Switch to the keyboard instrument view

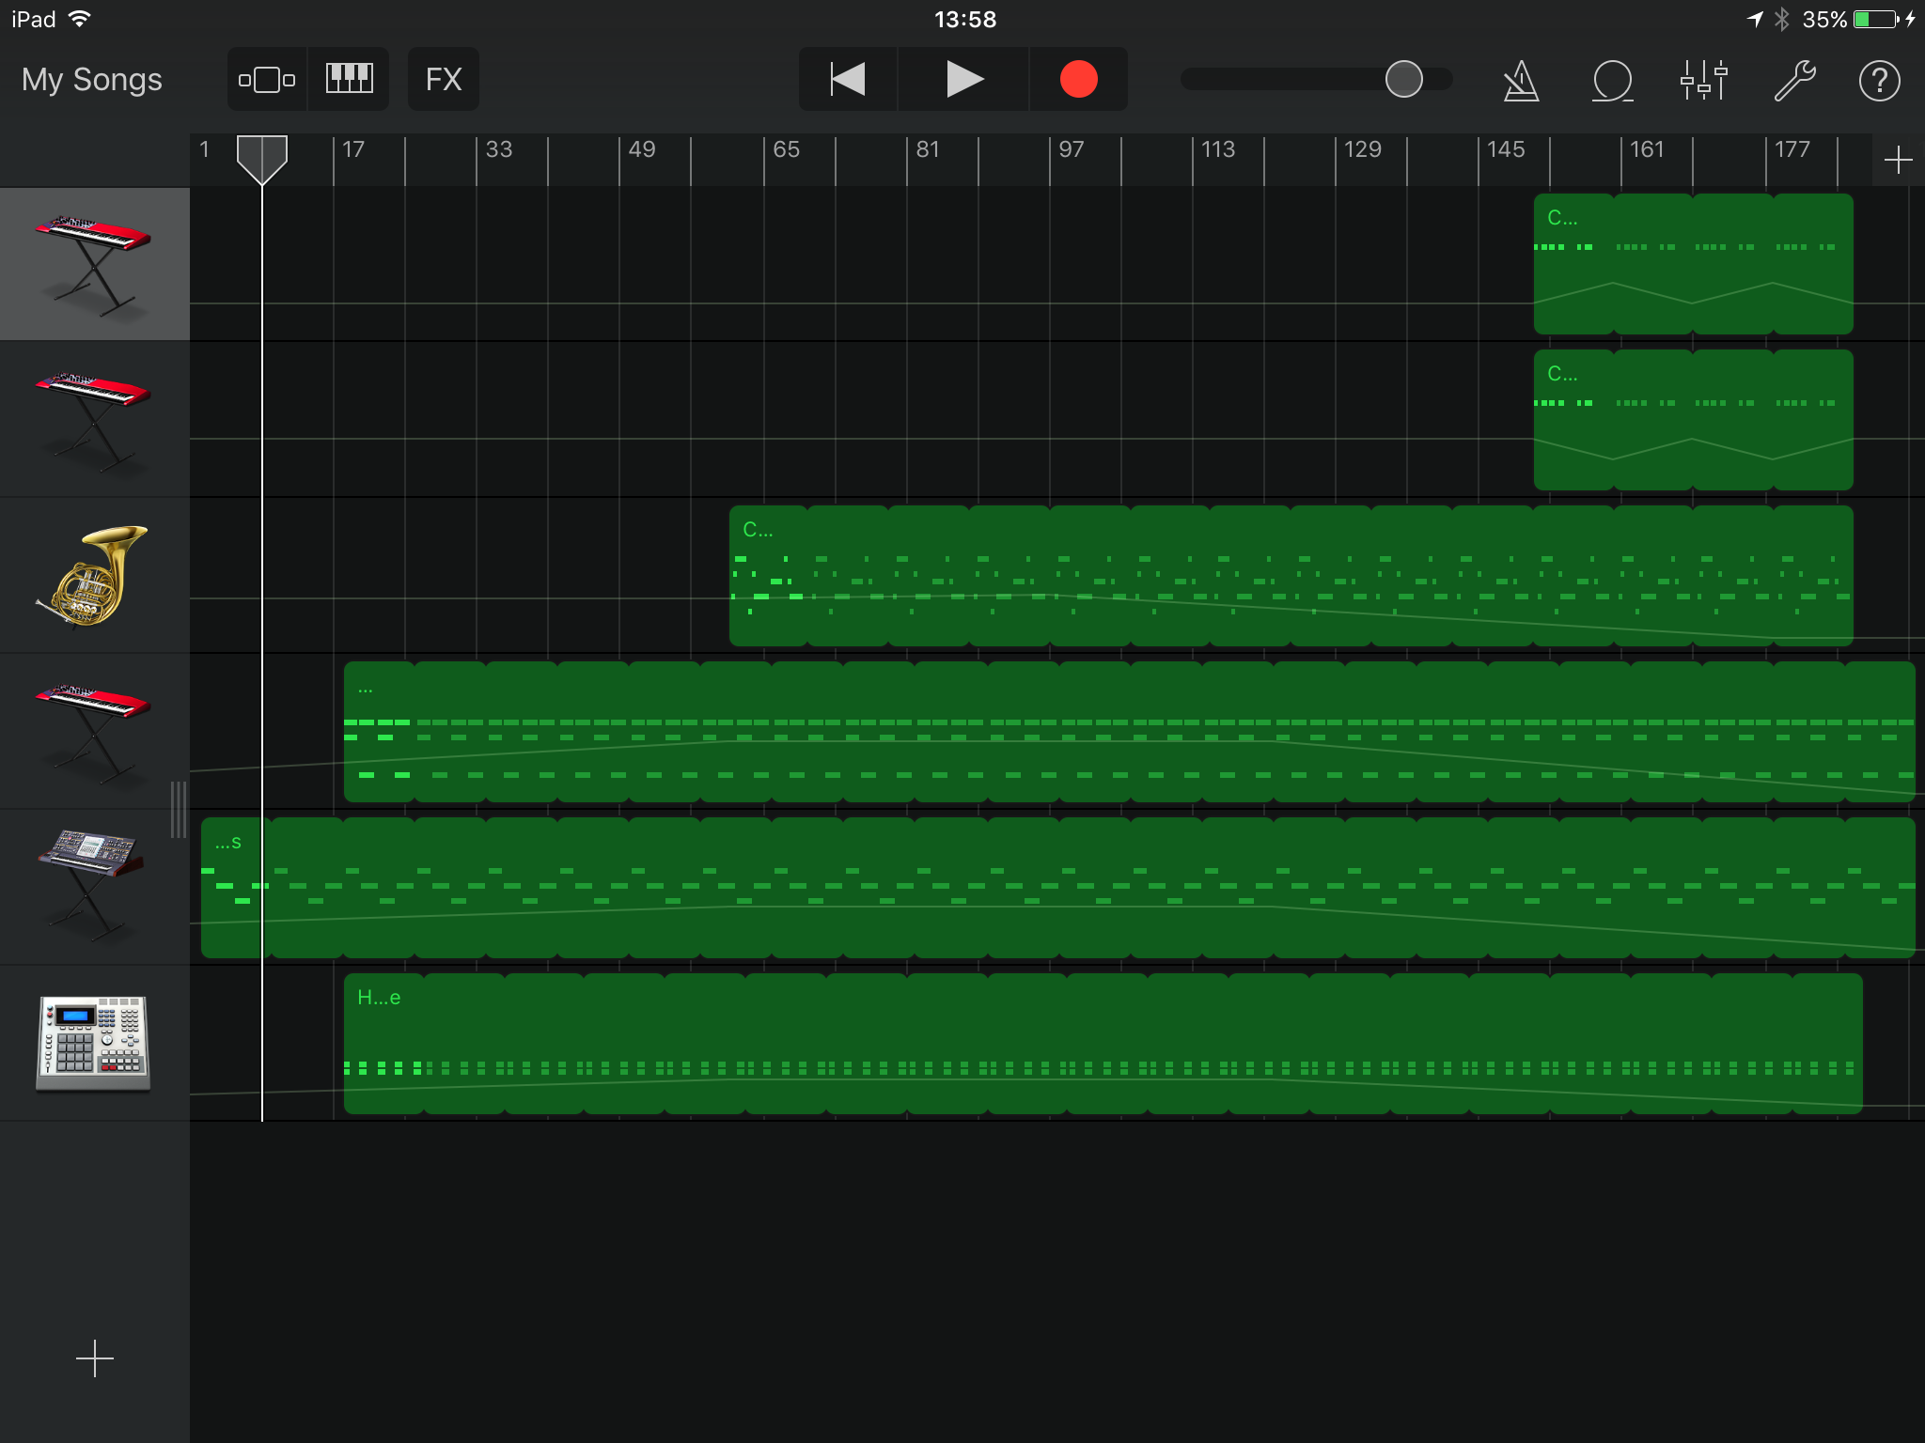(x=349, y=80)
